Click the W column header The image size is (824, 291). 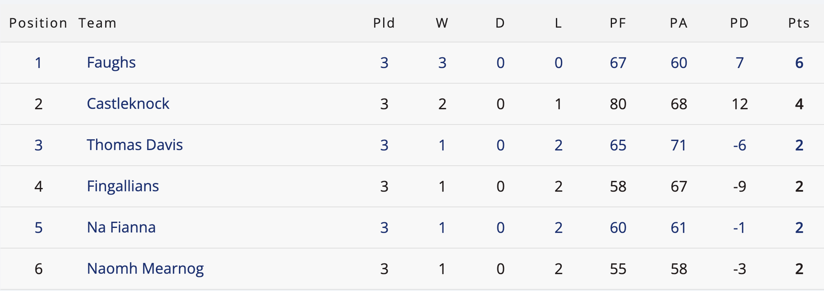[442, 23]
